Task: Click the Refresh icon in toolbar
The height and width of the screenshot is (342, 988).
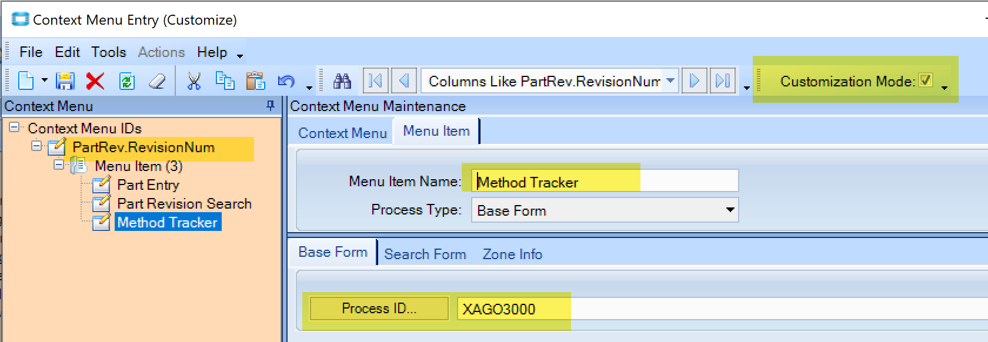Action: 127,81
